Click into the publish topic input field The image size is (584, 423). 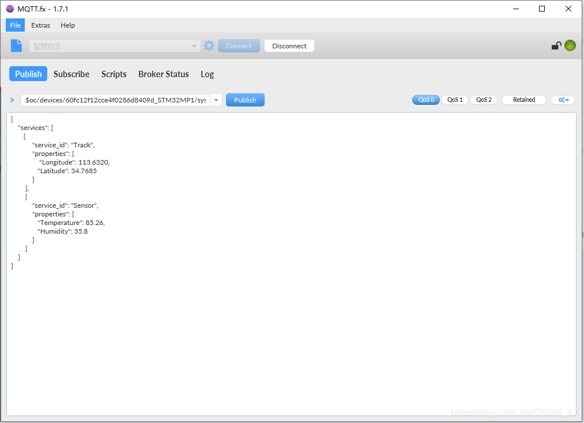[x=116, y=100]
